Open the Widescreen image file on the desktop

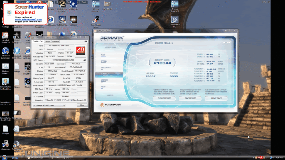pyautogui.click(x=17, y=115)
